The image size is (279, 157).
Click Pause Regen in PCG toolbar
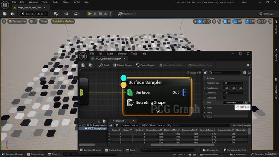(122, 65)
